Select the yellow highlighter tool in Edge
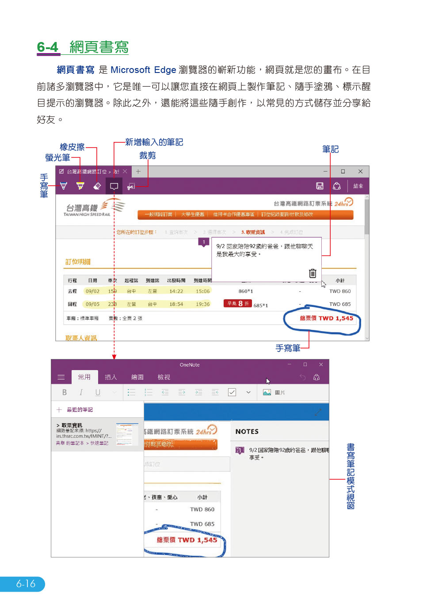Screen dimensions: 442x600 (x=80, y=186)
